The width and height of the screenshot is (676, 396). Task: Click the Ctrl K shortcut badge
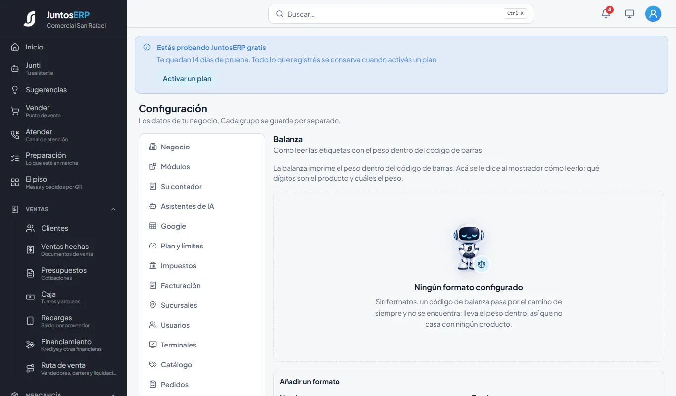(x=515, y=14)
